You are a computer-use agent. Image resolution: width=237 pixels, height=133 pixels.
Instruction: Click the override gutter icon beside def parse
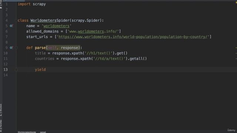(x=11, y=48)
